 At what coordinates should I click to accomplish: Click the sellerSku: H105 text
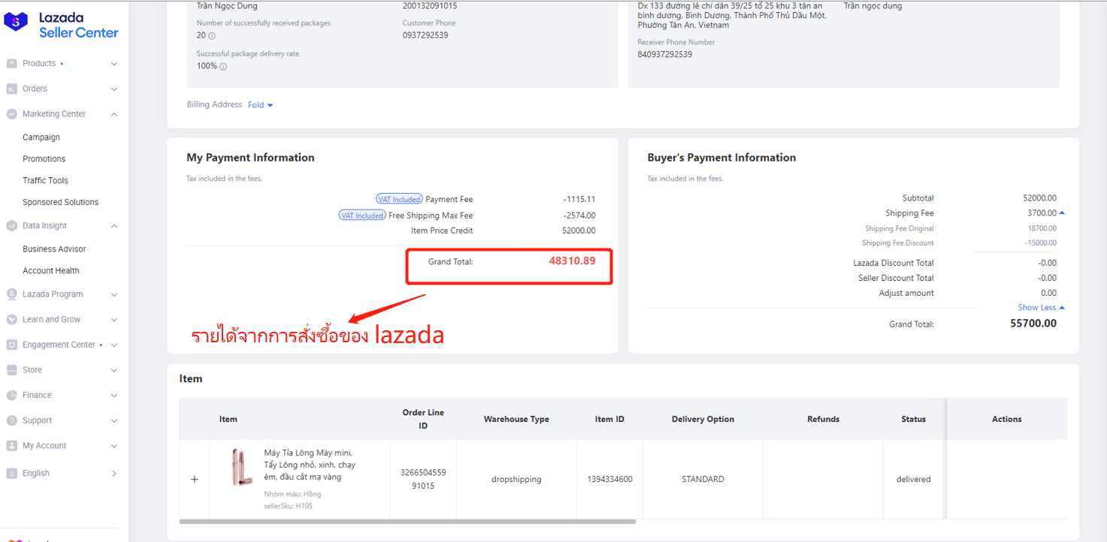[x=289, y=506]
